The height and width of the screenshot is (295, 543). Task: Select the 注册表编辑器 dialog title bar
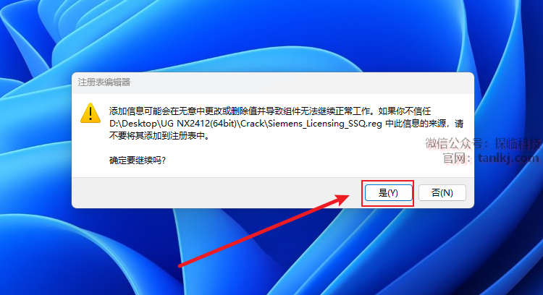(x=272, y=82)
